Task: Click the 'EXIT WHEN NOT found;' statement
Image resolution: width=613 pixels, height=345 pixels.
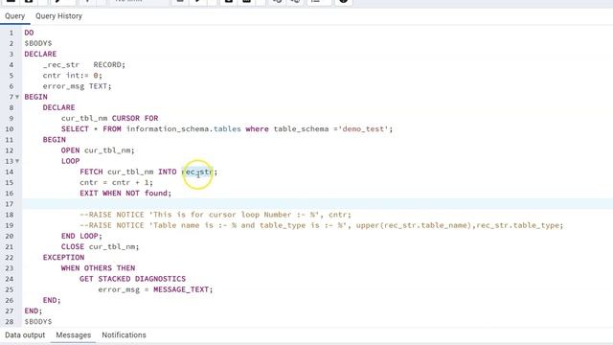Action: tap(125, 194)
